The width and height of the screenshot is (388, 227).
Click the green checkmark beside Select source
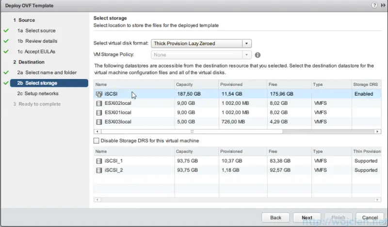[6, 31]
